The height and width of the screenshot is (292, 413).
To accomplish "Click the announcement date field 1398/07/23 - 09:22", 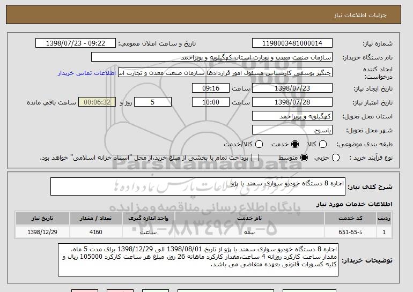I will pyautogui.click(x=76, y=43).
